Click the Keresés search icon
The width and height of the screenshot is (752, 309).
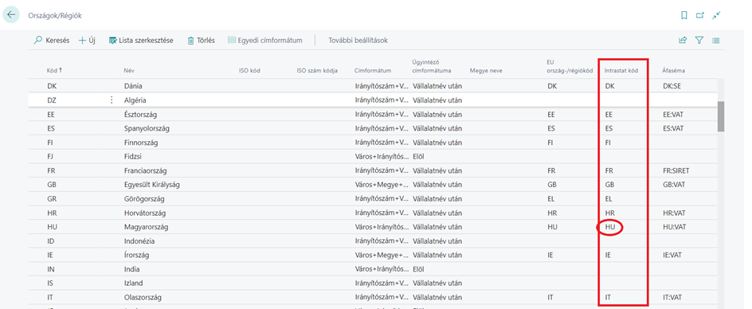pos(38,41)
